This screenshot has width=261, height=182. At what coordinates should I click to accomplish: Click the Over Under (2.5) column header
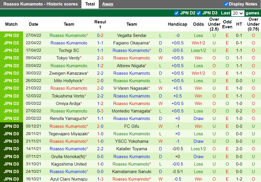point(214,24)
